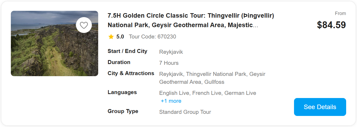Screen dimensions: 357x127
Task: Click the 'English Live, French Live' languages text
Action: 207,93
